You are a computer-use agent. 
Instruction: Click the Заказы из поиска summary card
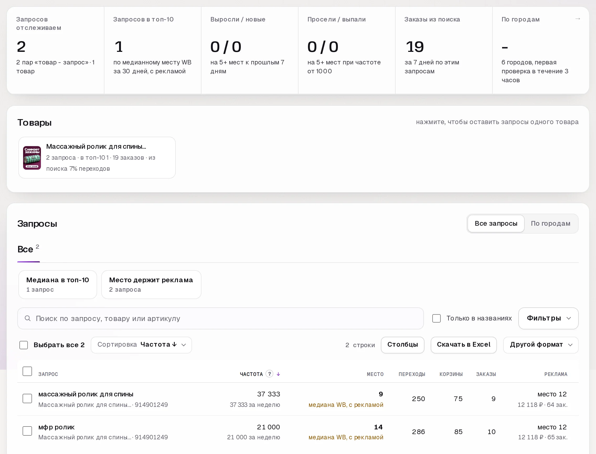coord(444,50)
